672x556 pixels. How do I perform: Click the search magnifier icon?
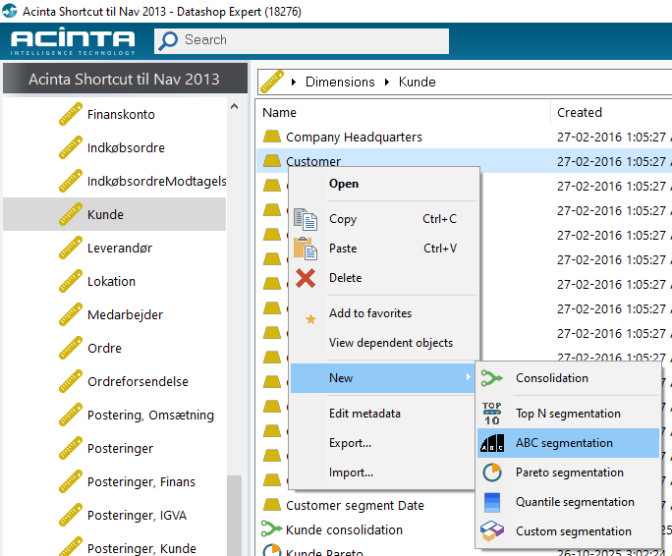[x=168, y=40]
